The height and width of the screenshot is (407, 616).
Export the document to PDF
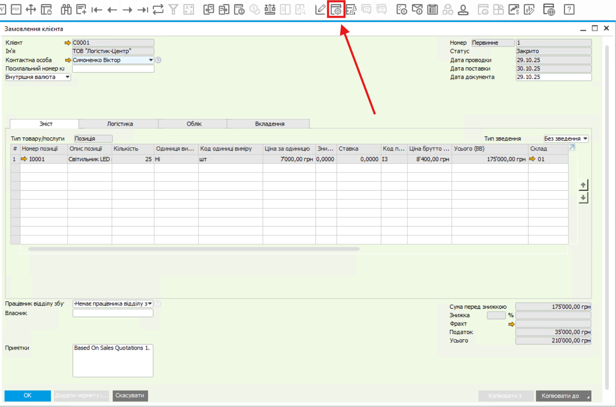[16, 9]
